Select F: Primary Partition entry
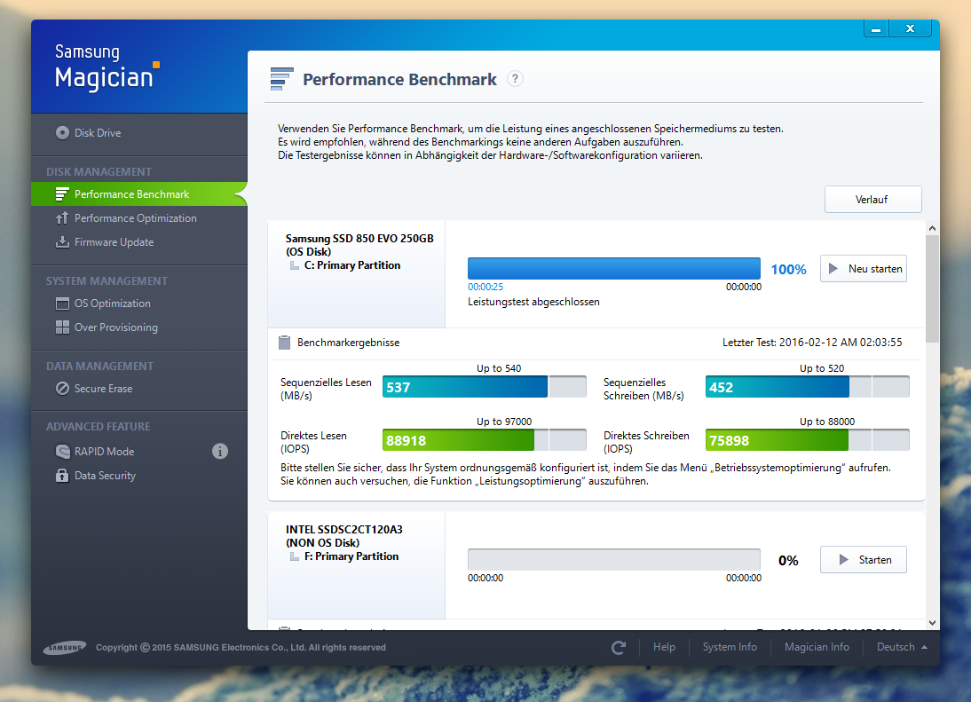971x702 pixels. 351,556
